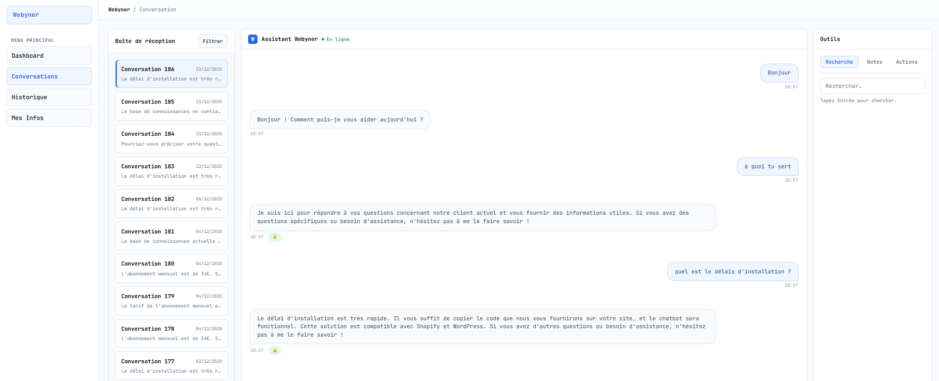Screen dimensions: 939x381
Task: Switch to the Notes tab
Action: pyautogui.click(x=874, y=62)
